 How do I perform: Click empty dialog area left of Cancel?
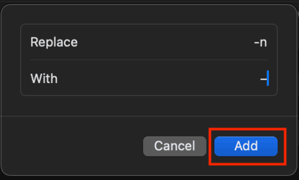[x=72, y=146]
